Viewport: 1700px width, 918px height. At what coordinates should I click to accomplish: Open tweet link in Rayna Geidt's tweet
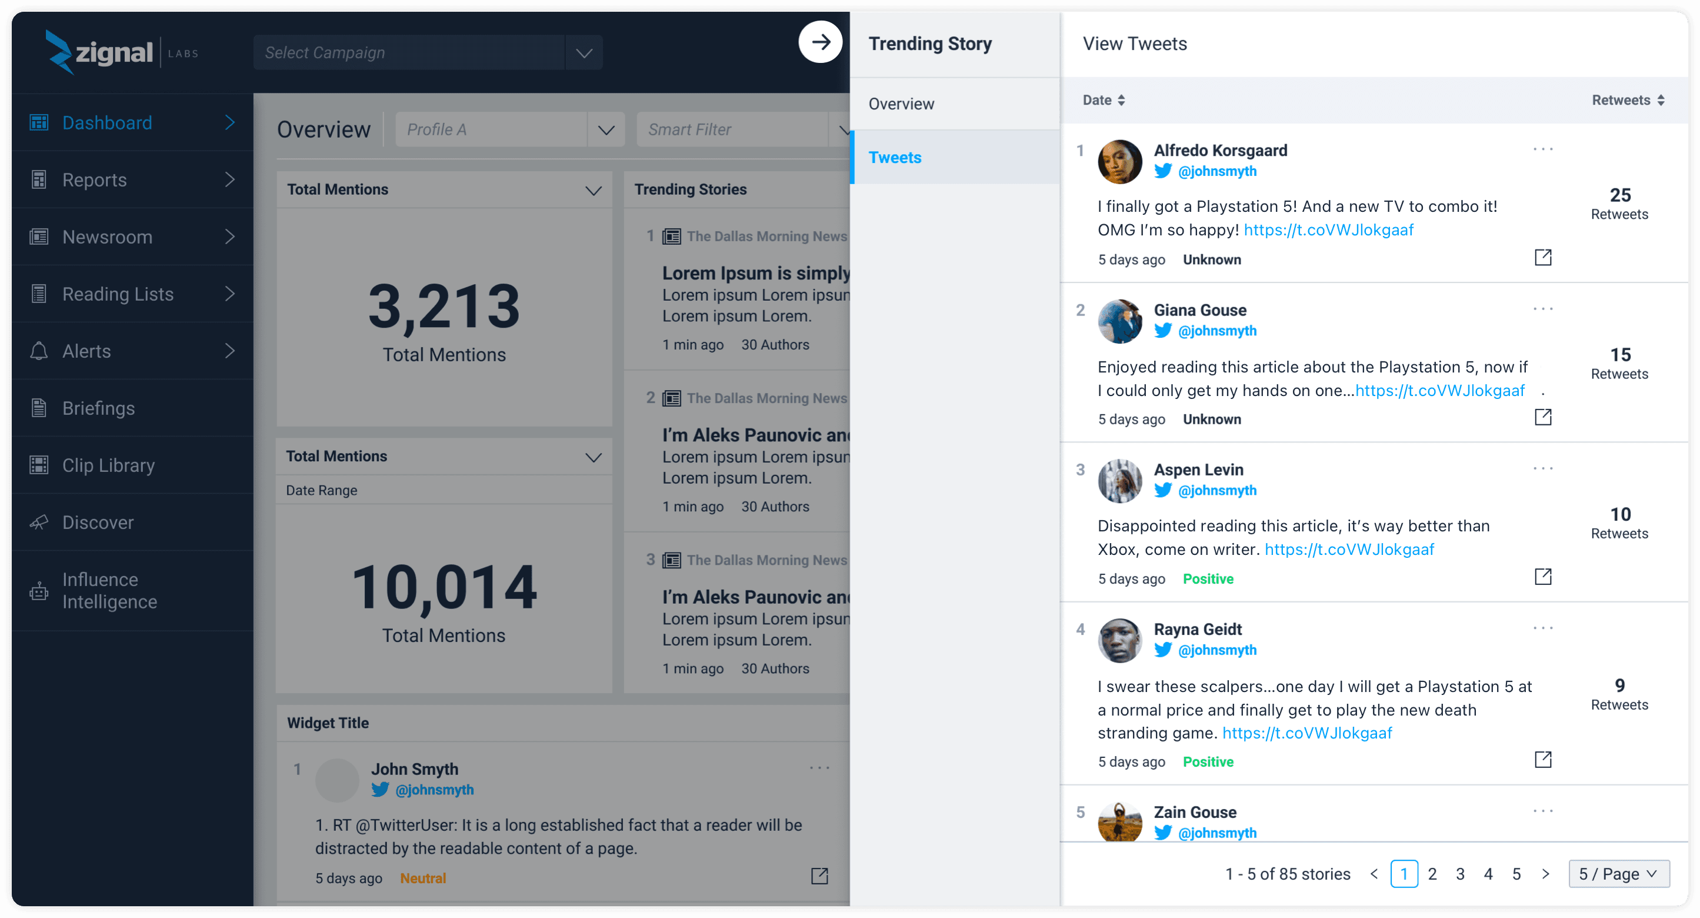[x=1306, y=733]
